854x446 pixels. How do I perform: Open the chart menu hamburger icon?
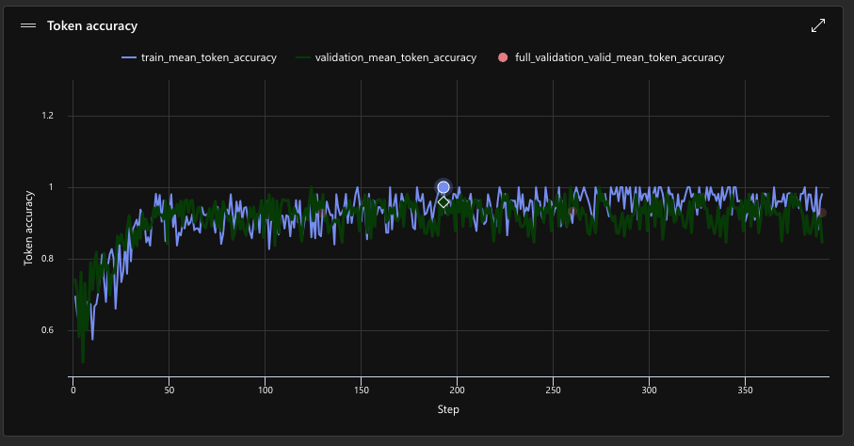pyautogui.click(x=28, y=25)
